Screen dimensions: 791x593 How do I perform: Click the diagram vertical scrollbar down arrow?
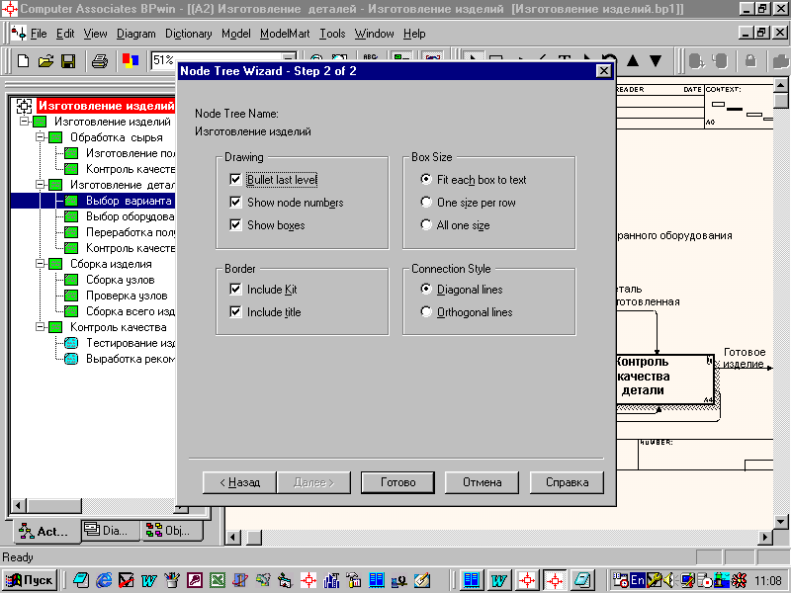pyautogui.click(x=780, y=522)
